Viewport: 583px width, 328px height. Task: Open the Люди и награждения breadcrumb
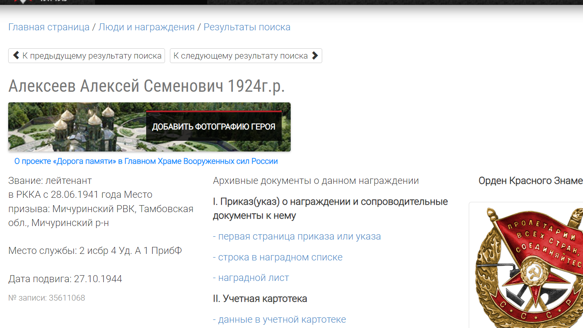pos(147,27)
